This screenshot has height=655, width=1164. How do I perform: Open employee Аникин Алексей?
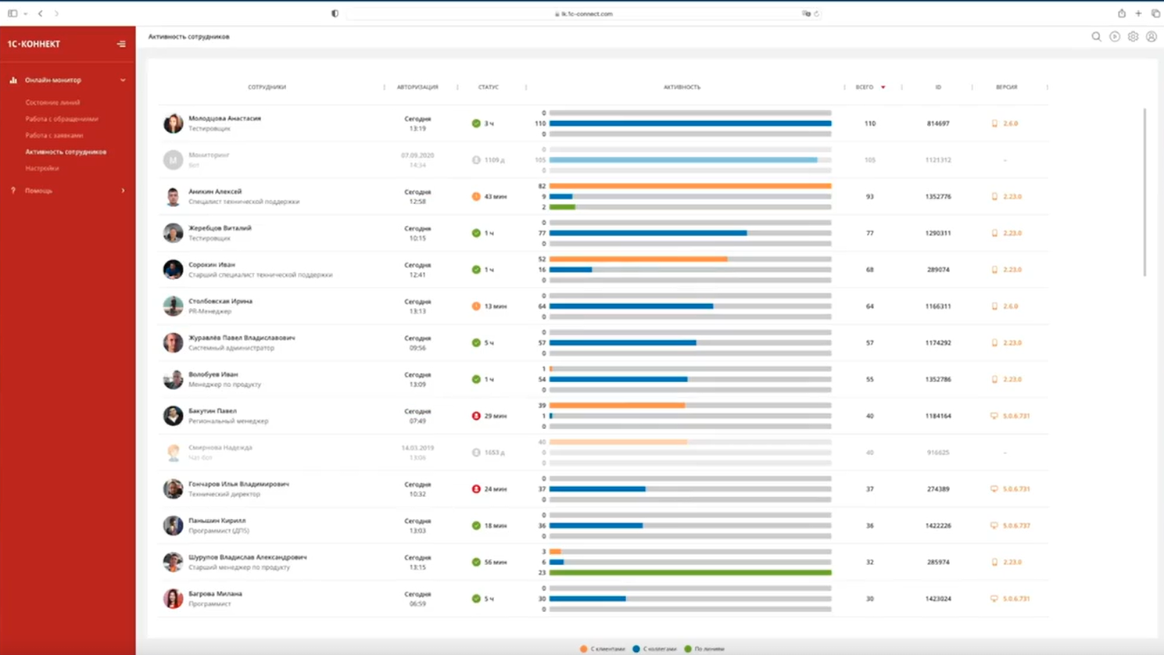click(215, 191)
